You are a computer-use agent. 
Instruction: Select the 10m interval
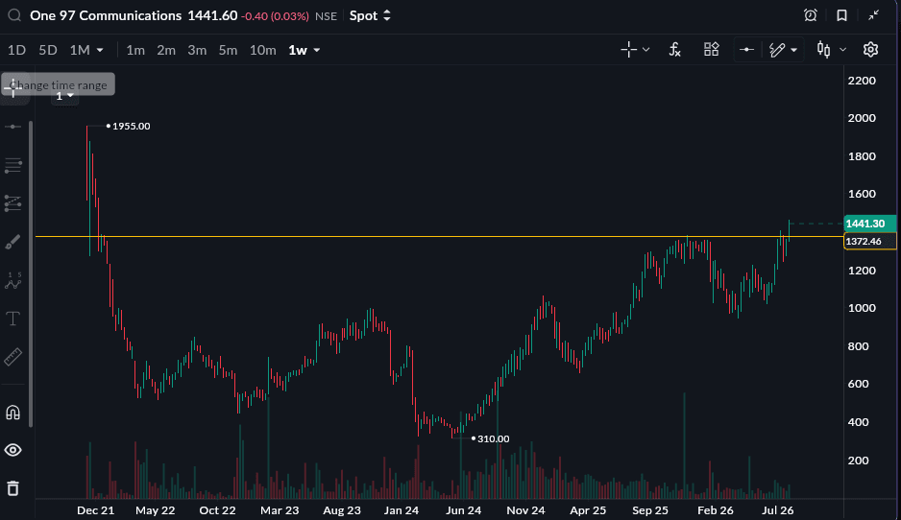(x=262, y=50)
